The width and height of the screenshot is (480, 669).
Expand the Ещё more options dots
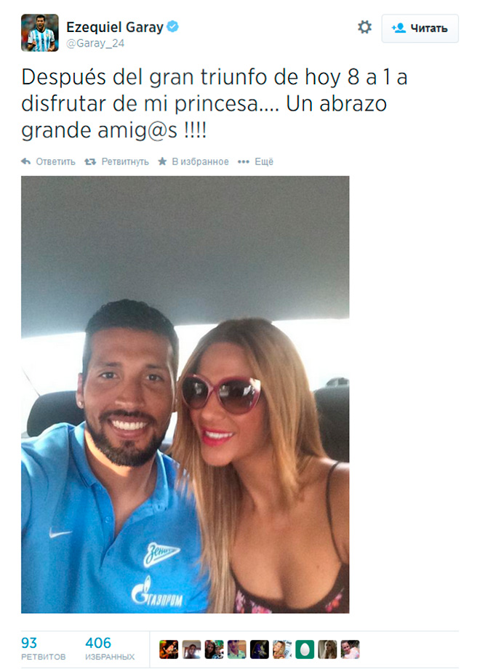[x=243, y=161]
